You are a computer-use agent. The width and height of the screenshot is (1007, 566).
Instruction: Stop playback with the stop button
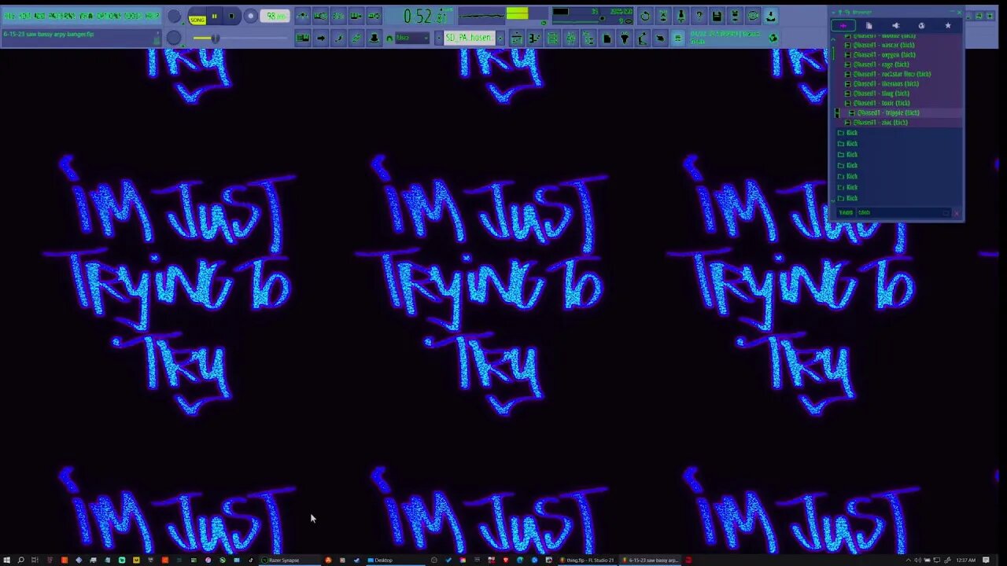pos(231,16)
